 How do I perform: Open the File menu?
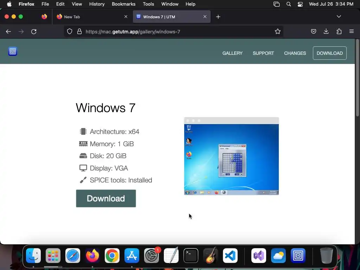45,4
